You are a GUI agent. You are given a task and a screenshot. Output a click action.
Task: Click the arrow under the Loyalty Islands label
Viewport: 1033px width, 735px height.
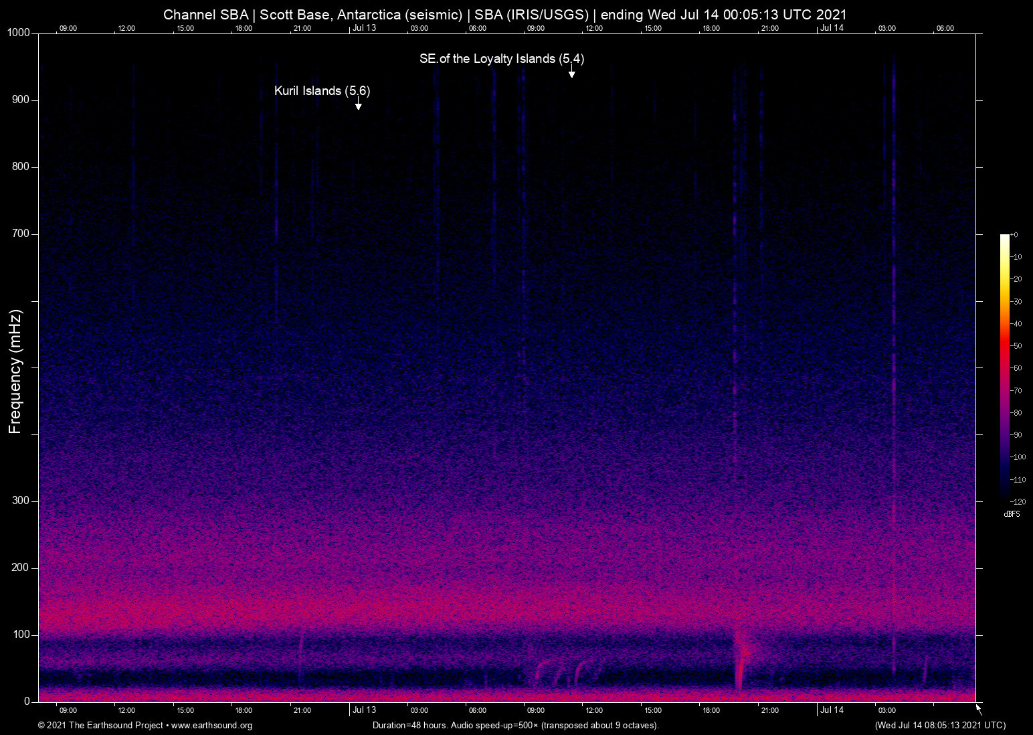tap(571, 73)
